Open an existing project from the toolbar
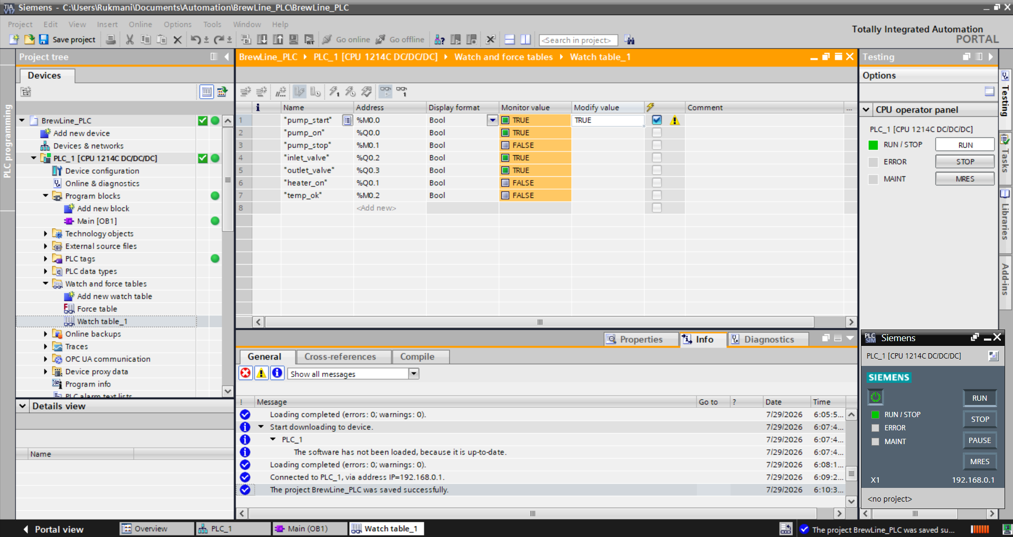The image size is (1013, 537). point(29,40)
